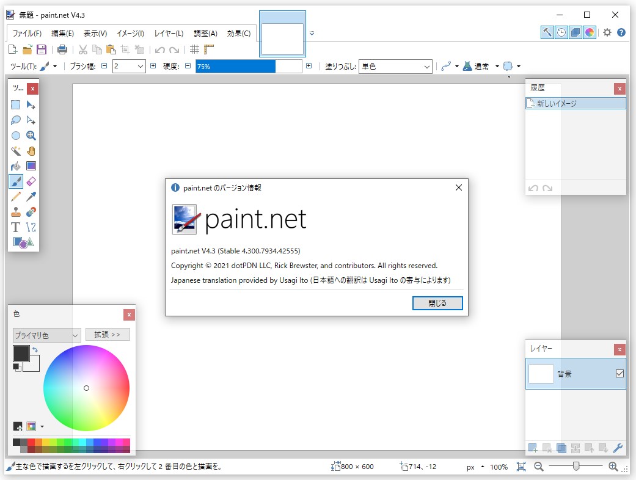Image resolution: width=636 pixels, height=480 pixels.
Task: Toggle the grid overlay in the toolbar
Action: 194,49
